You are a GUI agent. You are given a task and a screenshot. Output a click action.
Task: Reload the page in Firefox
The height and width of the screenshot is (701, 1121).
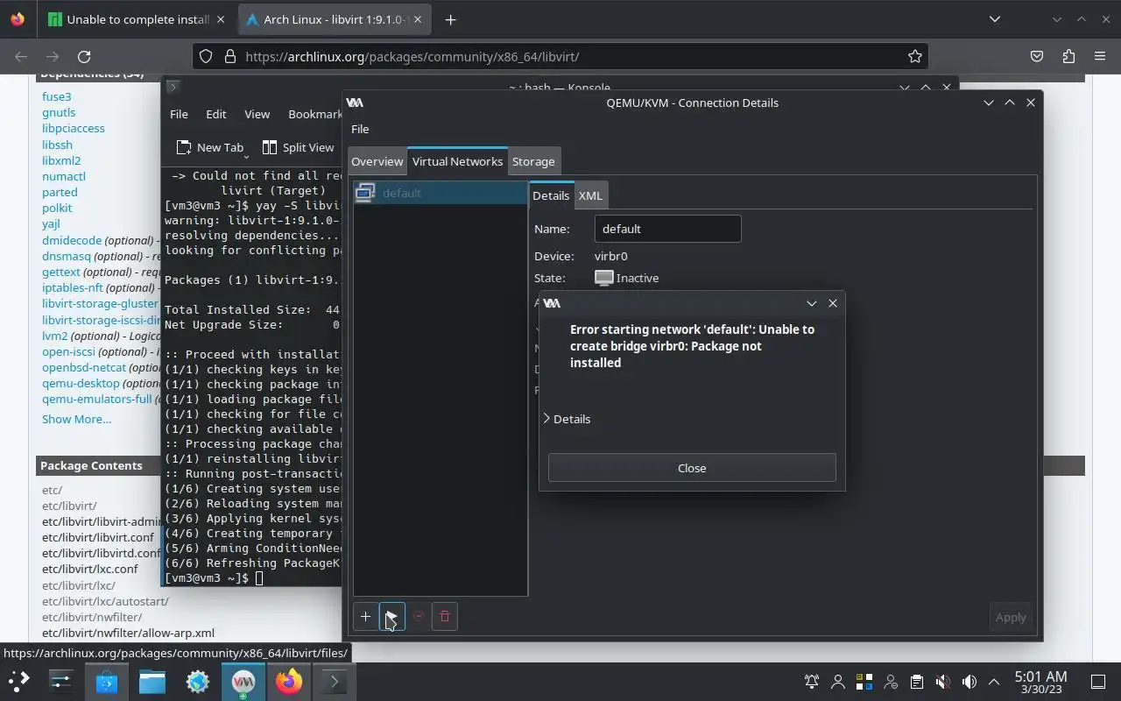tap(84, 56)
